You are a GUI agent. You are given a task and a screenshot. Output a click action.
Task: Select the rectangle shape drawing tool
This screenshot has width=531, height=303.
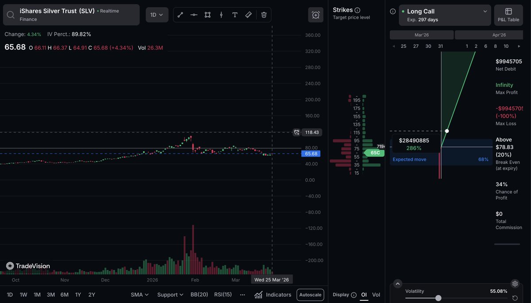[208, 15]
